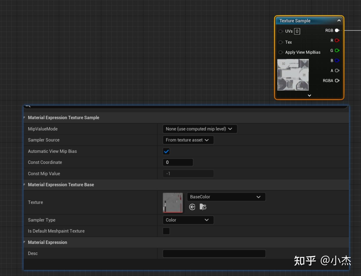Toggle Automatic View Mip Bias checkbox
Viewport: 361px width, 276px height.
(x=166, y=151)
